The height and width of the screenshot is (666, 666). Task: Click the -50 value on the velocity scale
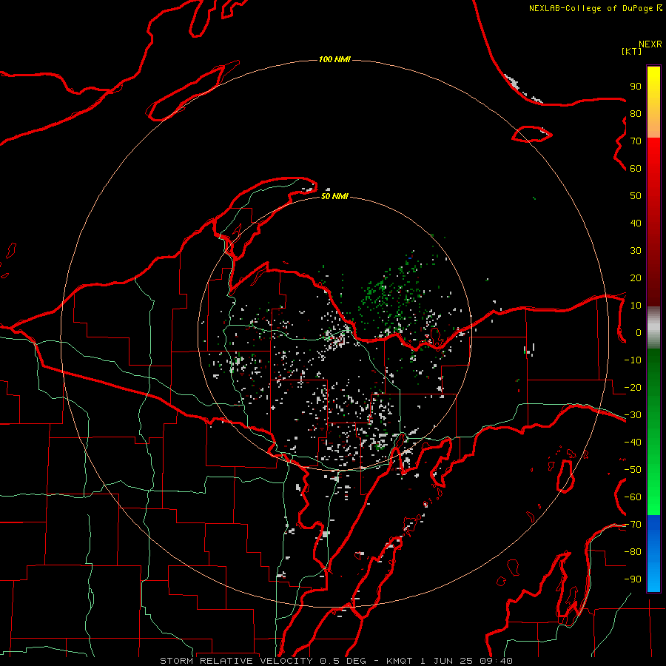pos(633,470)
